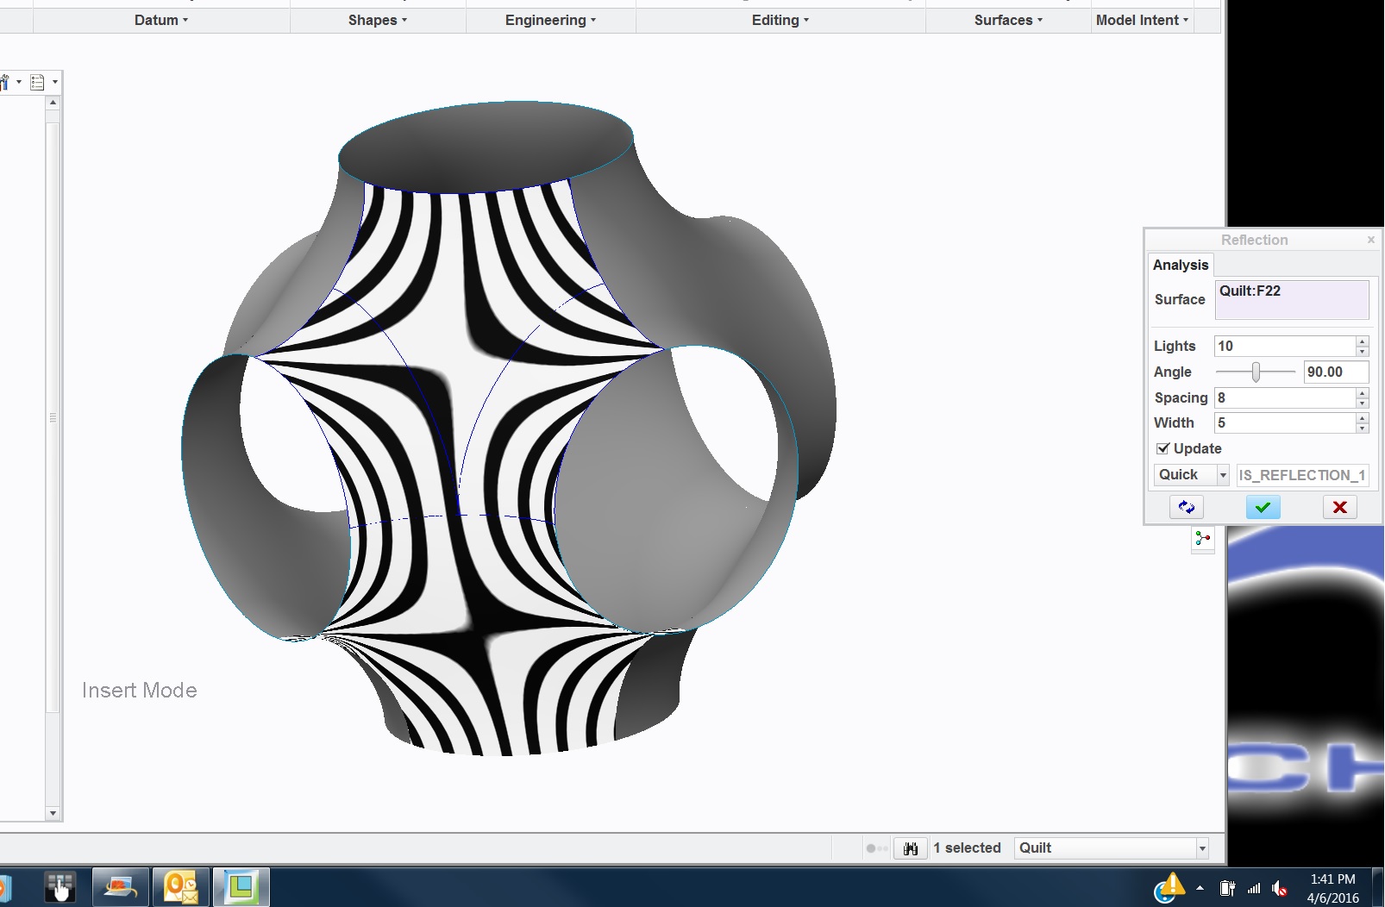
Task: Decrease Width with the down arrow
Action: click(1363, 428)
